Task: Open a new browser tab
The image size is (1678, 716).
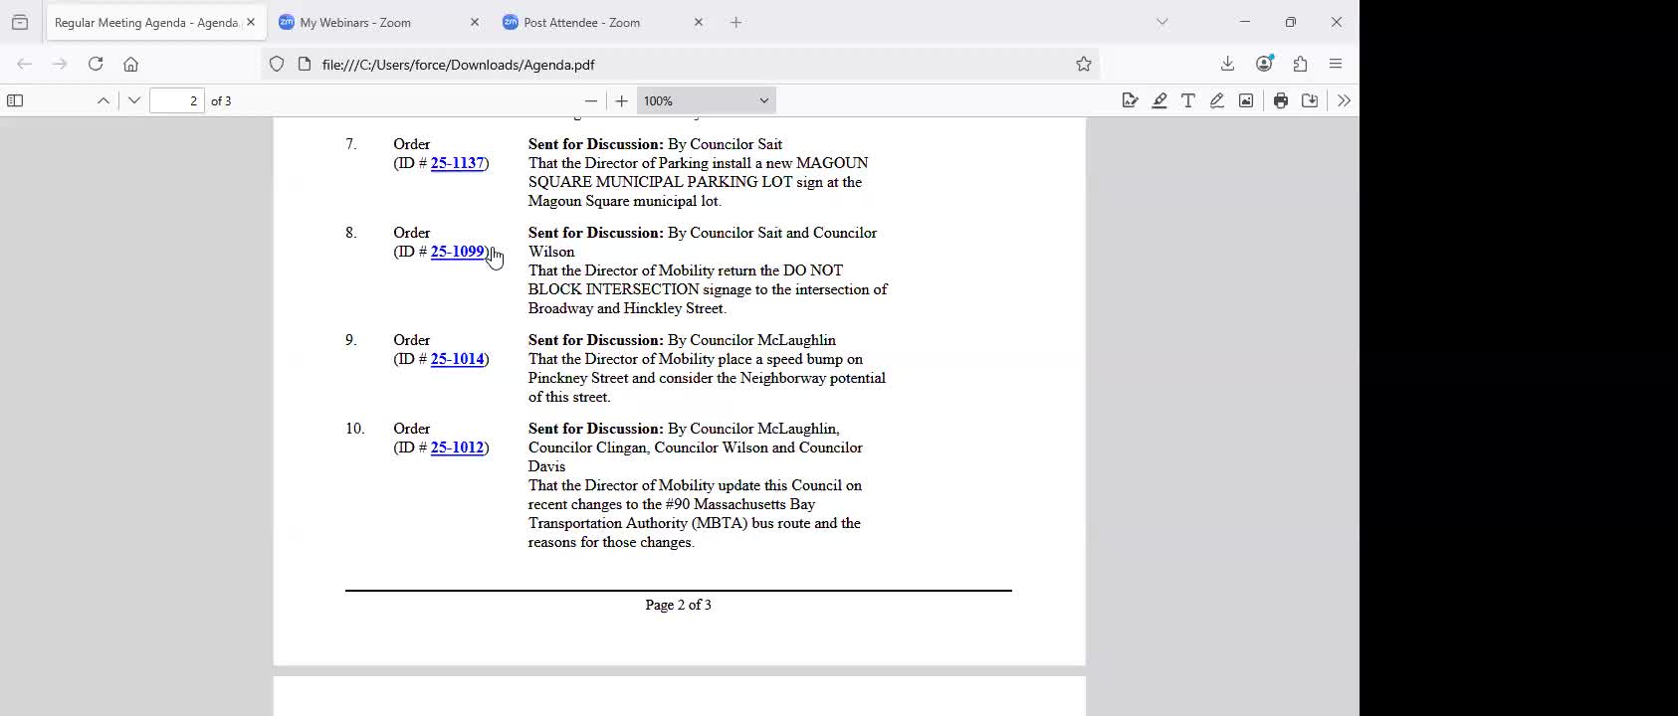Action: tap(736, 22)
